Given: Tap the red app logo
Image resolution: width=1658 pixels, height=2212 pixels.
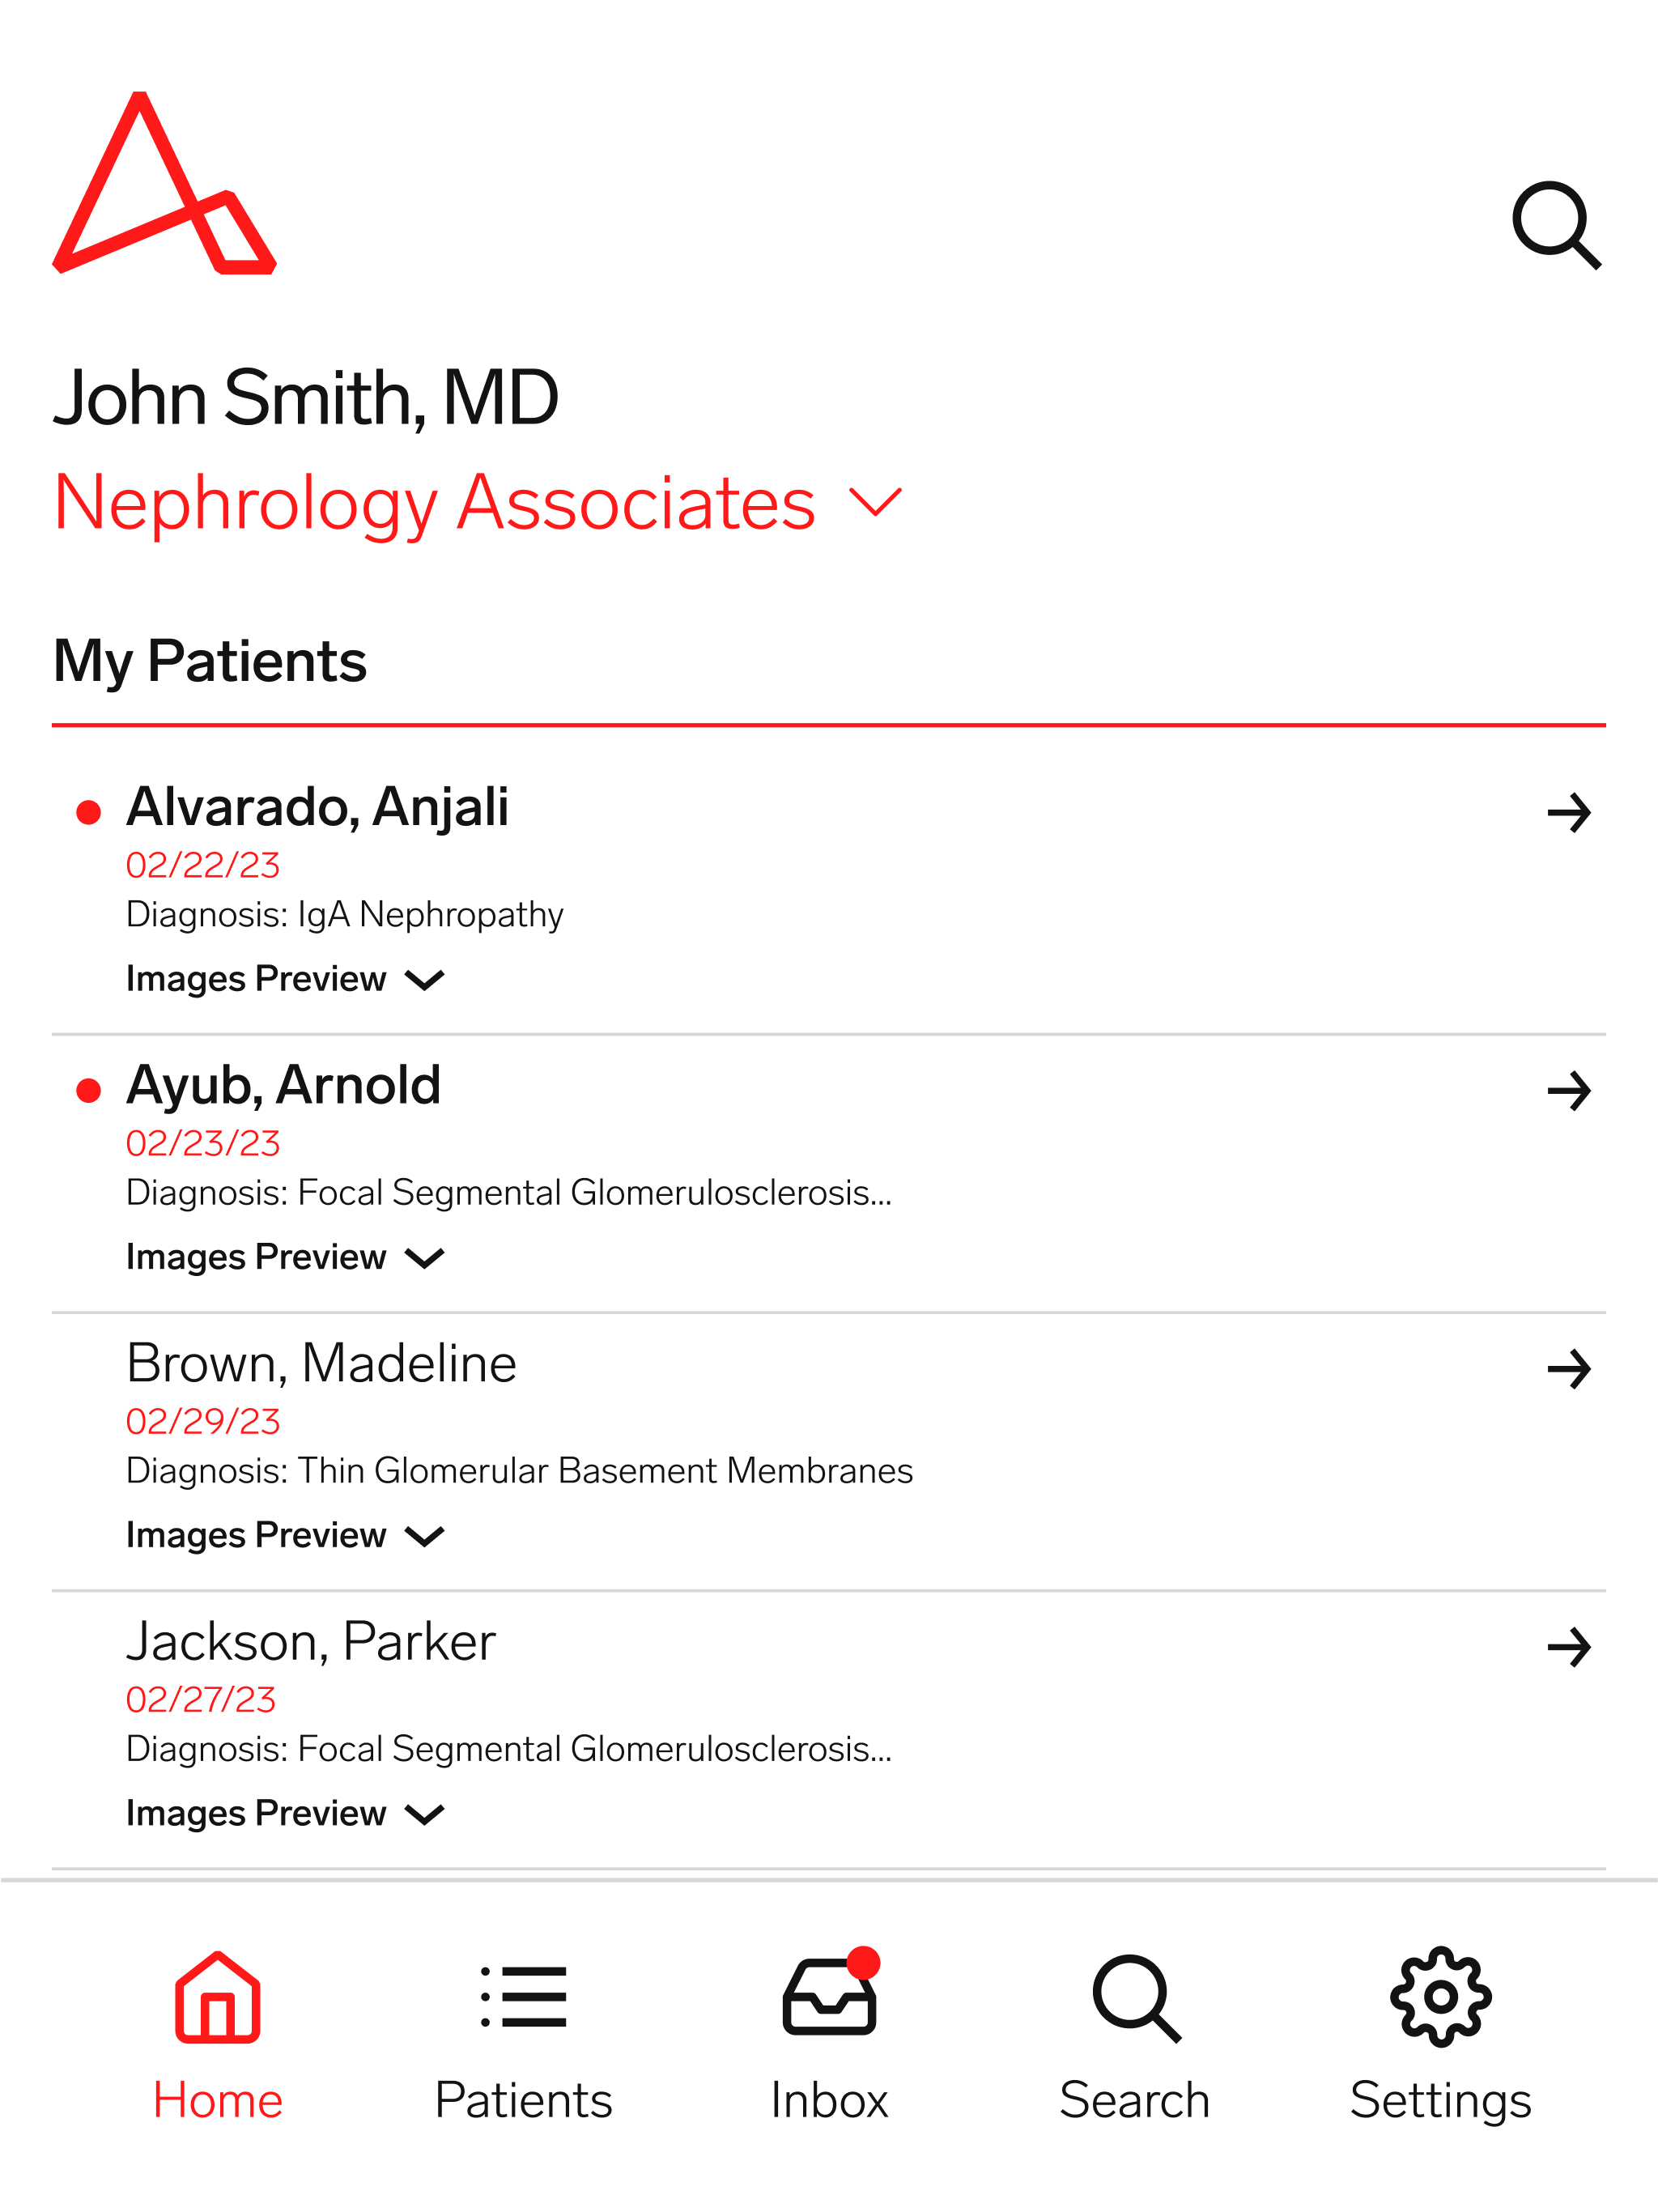Looking at the screenshot, I should (x=165, y=182).
